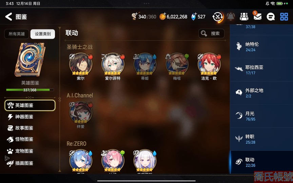Select 转职 25/28 category

[x=261, y=139]
